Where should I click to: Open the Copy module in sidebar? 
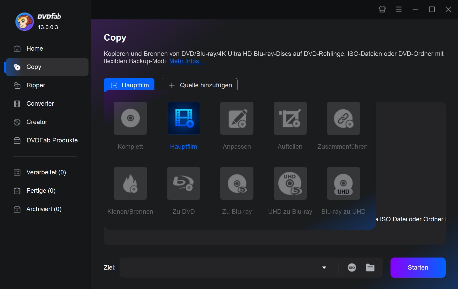pyautogui.click(x=47, y=67)
